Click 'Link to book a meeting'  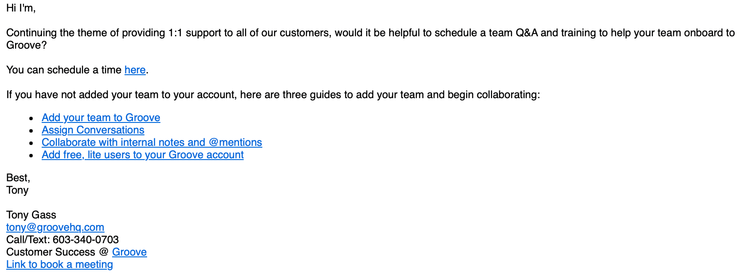[x=59, y=264]
